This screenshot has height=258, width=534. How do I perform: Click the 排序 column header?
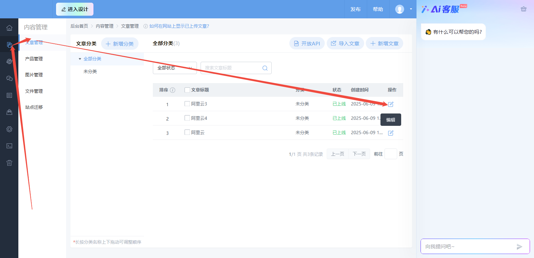[x=164, y=90]
